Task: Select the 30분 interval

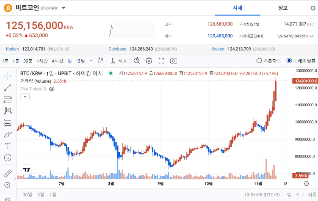Action: [x=28, y=61]
